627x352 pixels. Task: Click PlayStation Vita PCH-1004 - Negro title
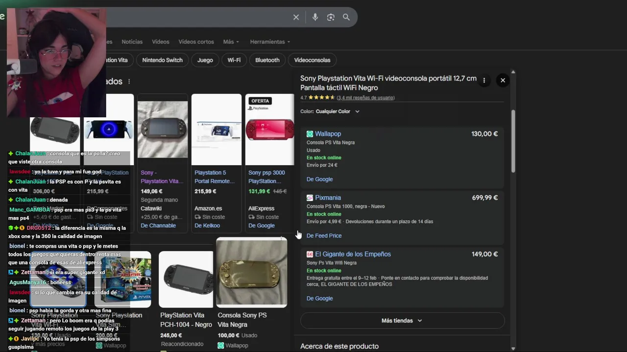(186, 320)
